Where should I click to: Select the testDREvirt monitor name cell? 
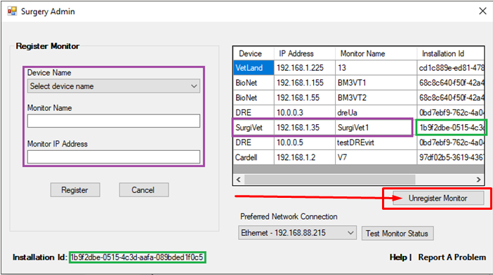(376, 142)
